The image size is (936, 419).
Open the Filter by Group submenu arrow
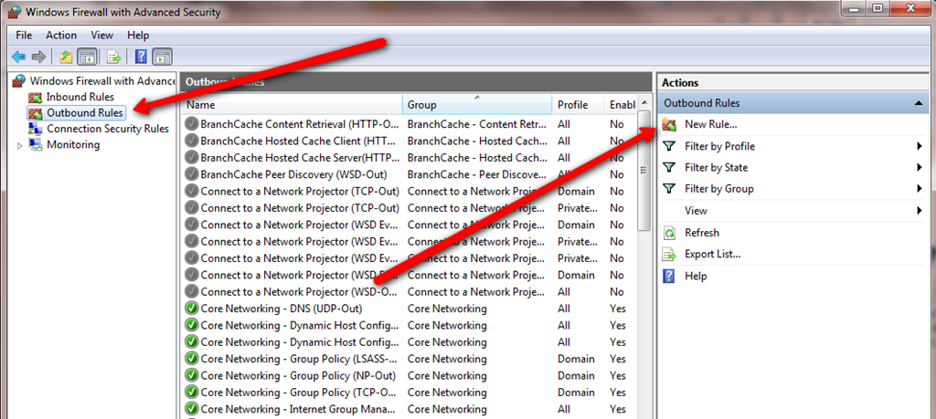920,189
